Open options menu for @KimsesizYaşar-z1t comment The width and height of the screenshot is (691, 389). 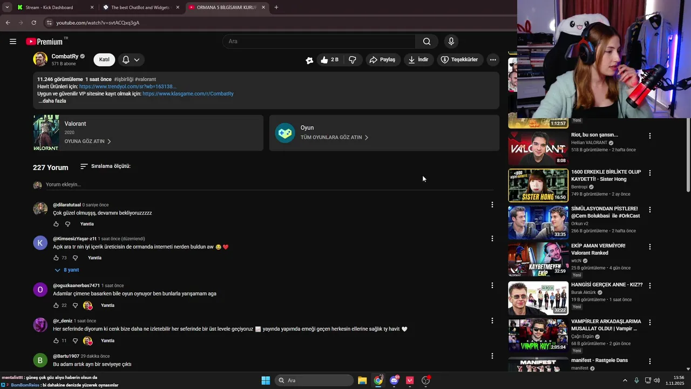click(492, 238)
